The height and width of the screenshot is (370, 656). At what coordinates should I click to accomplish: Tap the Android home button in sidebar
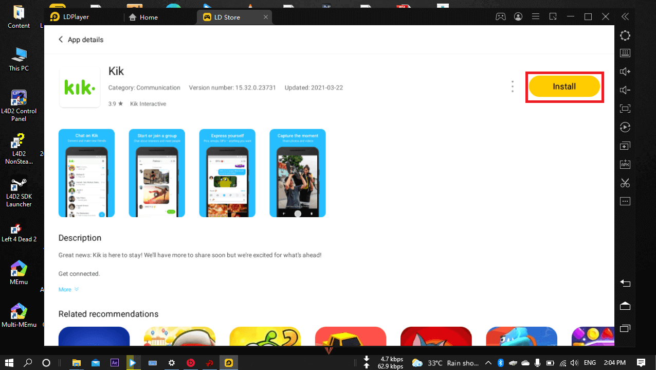pos(625,306)
